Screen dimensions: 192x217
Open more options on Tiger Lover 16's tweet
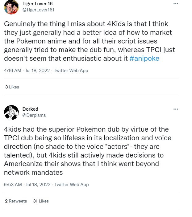pos(176,4)
